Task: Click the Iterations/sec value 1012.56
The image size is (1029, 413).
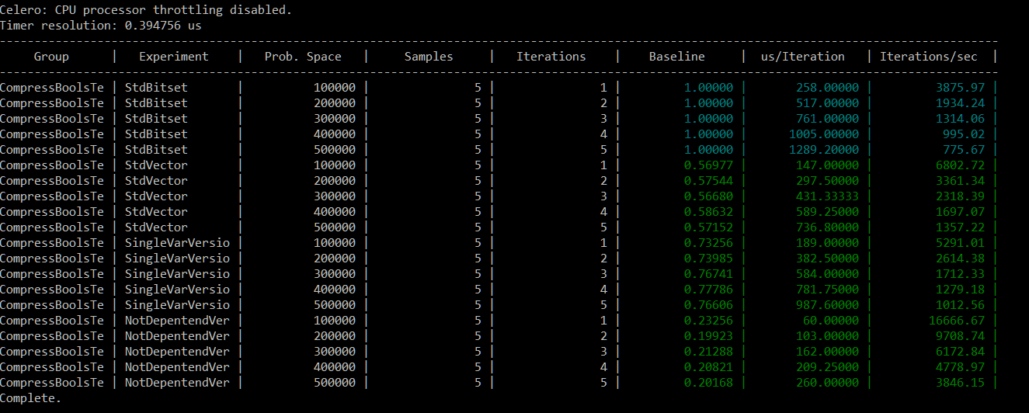Action: tap(961, 305)
